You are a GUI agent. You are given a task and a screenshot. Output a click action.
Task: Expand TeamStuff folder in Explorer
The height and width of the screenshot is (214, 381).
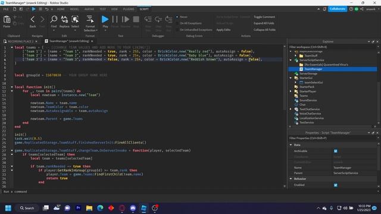pyautogui.click(x=296, y=56)
